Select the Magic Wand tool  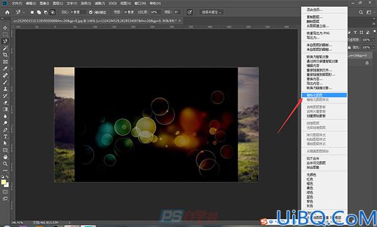tap(5, 48)
